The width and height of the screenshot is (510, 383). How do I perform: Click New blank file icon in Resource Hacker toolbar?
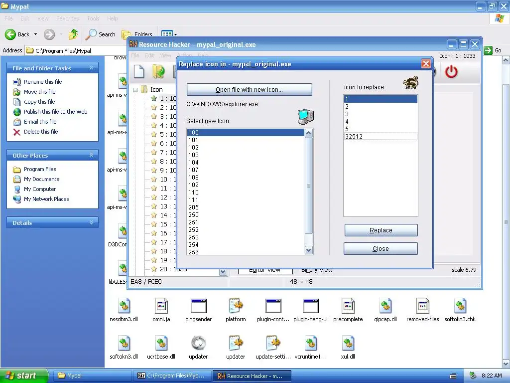tap(139, 72)
